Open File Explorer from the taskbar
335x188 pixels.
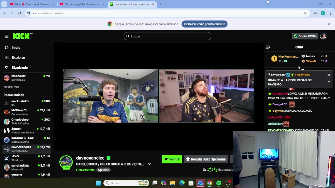tap(173, 183)
